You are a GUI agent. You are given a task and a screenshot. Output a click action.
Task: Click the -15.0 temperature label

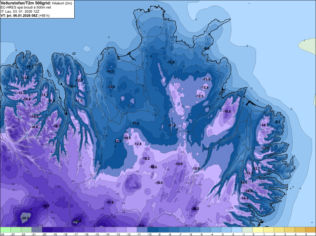point(34,116)
